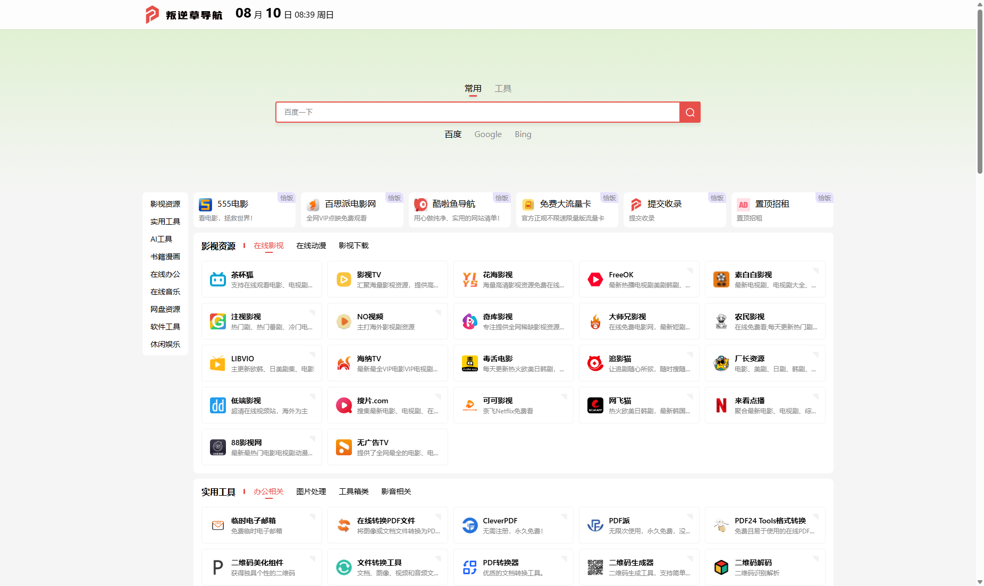Jump to 在线音乐 in sidebar
The width and height of the screenshot is (984, 586).
tap(165, 292)
